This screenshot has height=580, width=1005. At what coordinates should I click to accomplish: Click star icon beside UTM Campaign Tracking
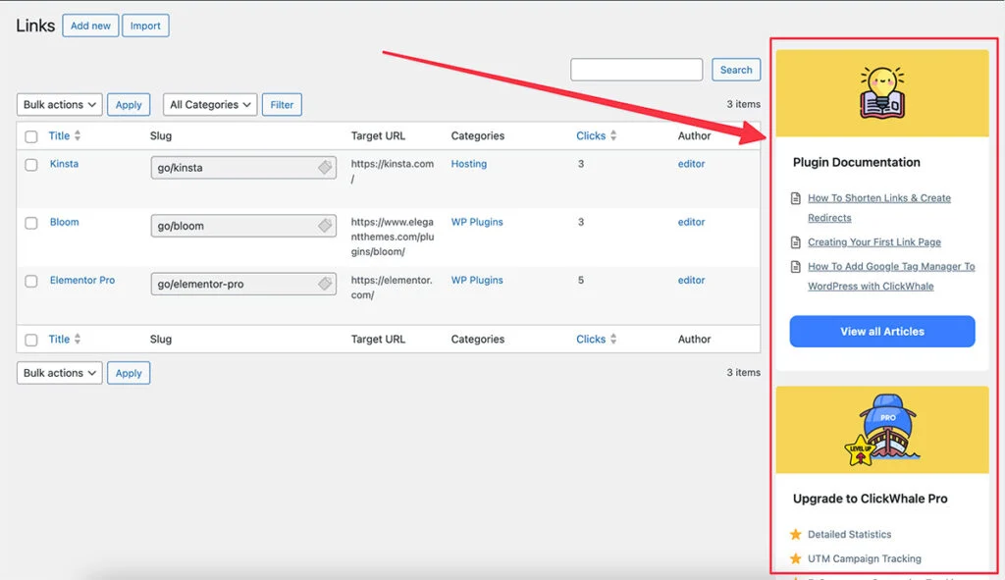(x=795, y=558)
